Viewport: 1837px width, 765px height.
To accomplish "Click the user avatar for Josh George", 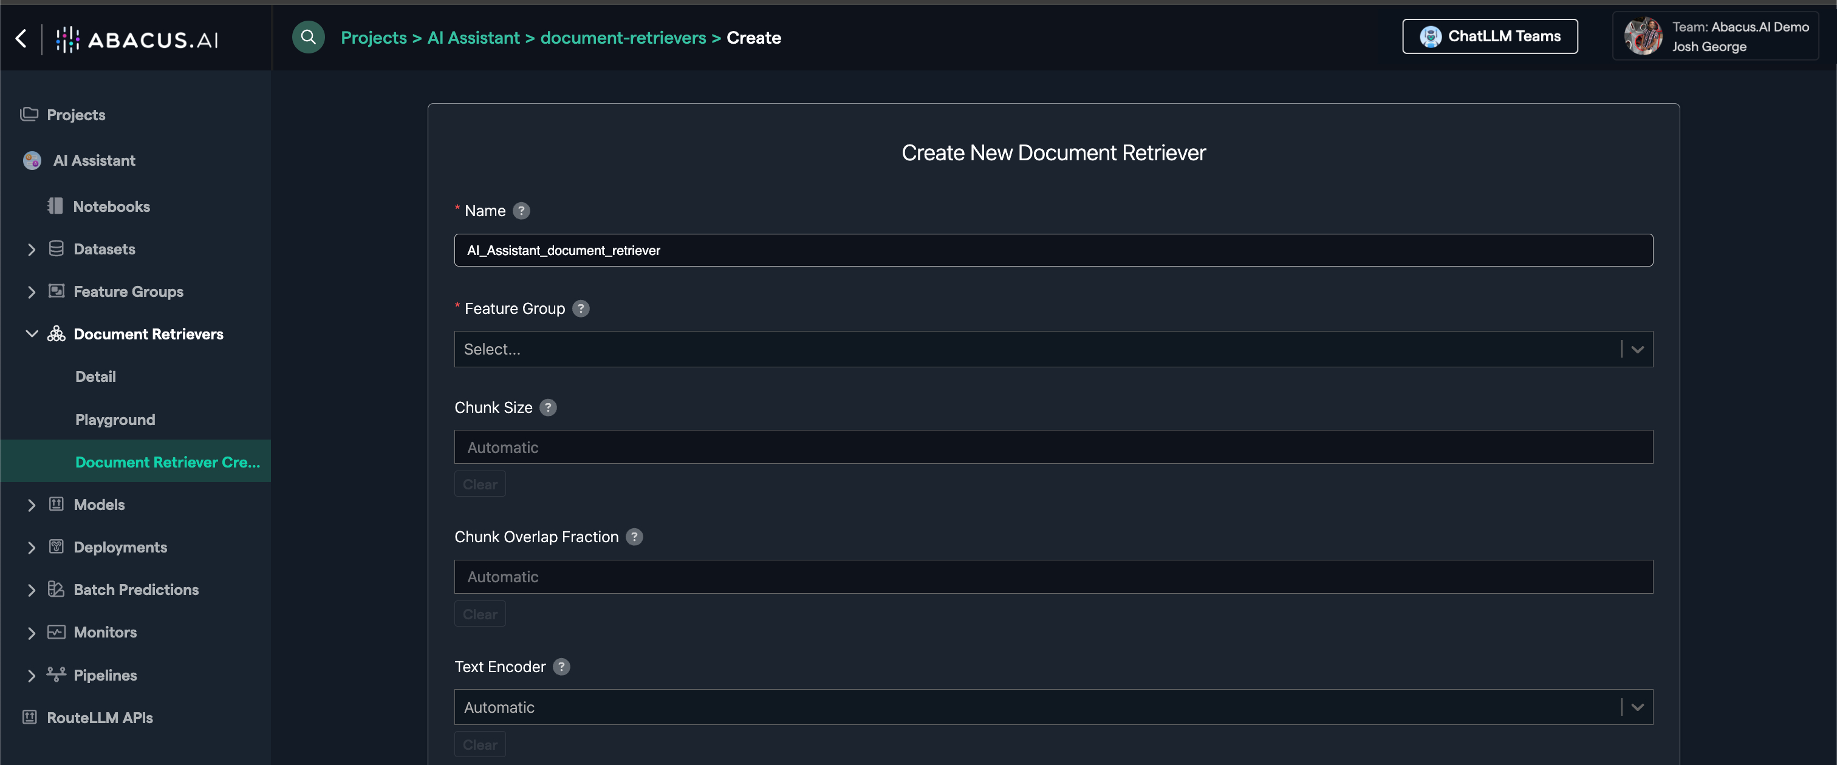I will (1643, 37).
